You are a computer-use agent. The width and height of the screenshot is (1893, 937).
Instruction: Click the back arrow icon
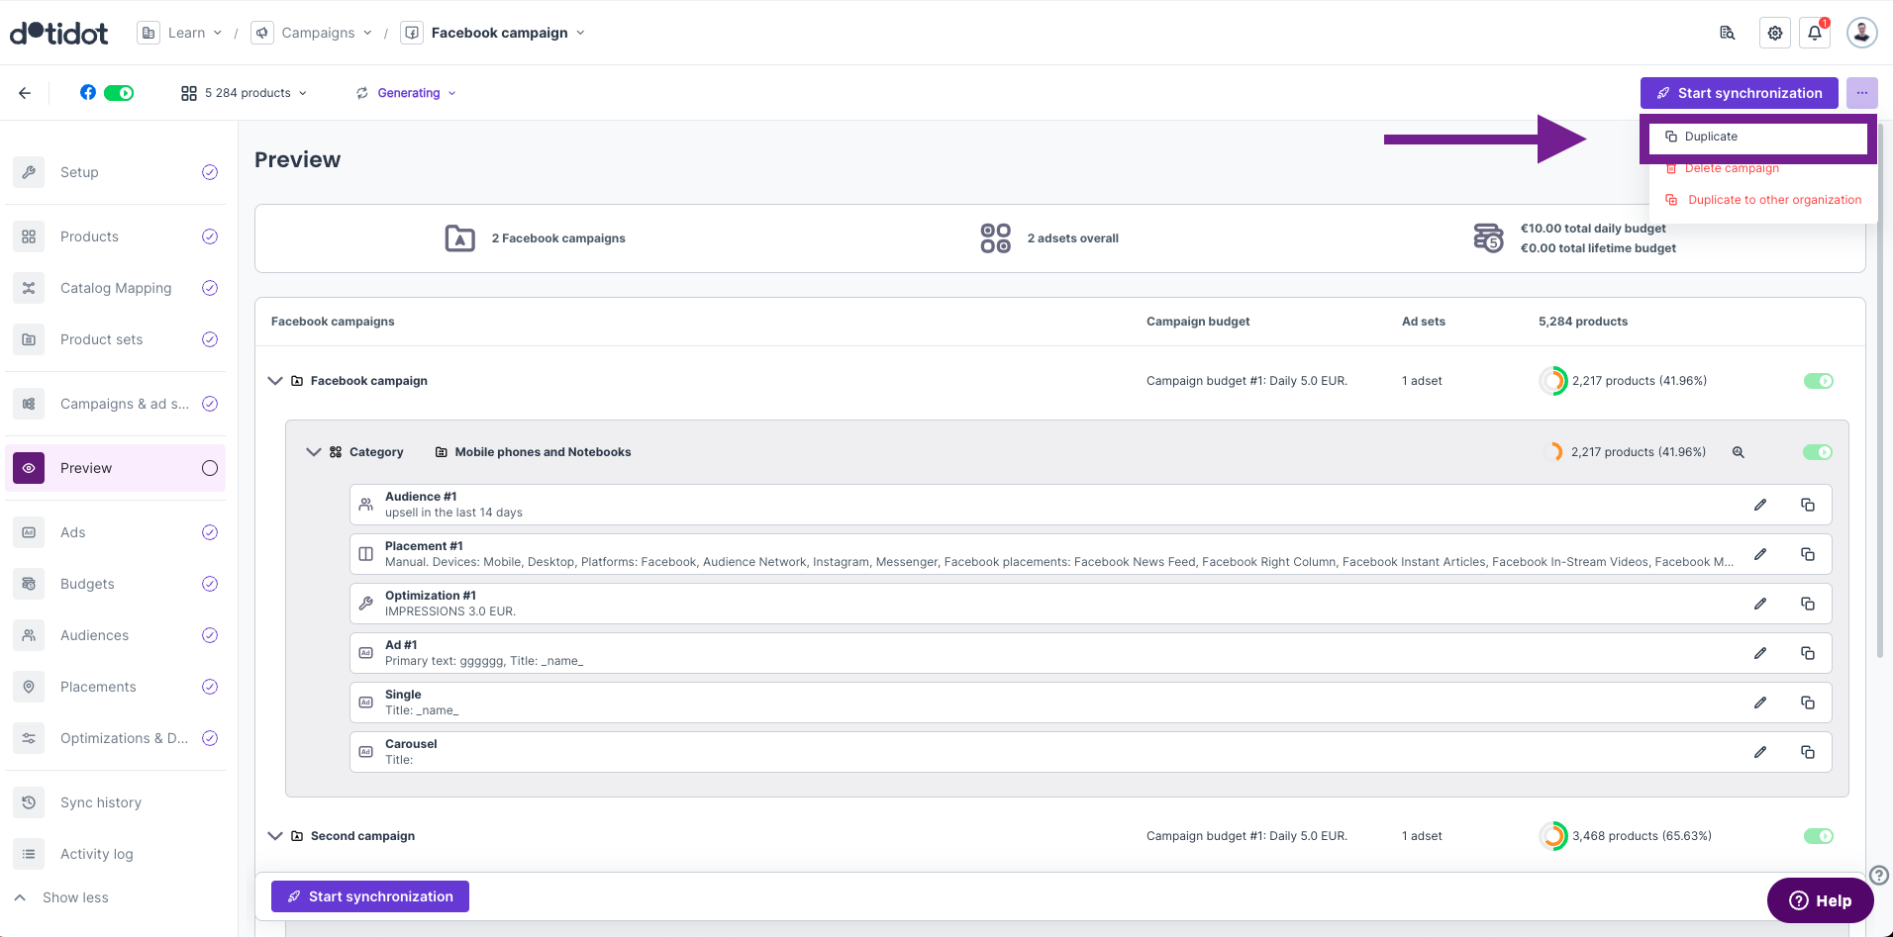(x=25, y=93)
